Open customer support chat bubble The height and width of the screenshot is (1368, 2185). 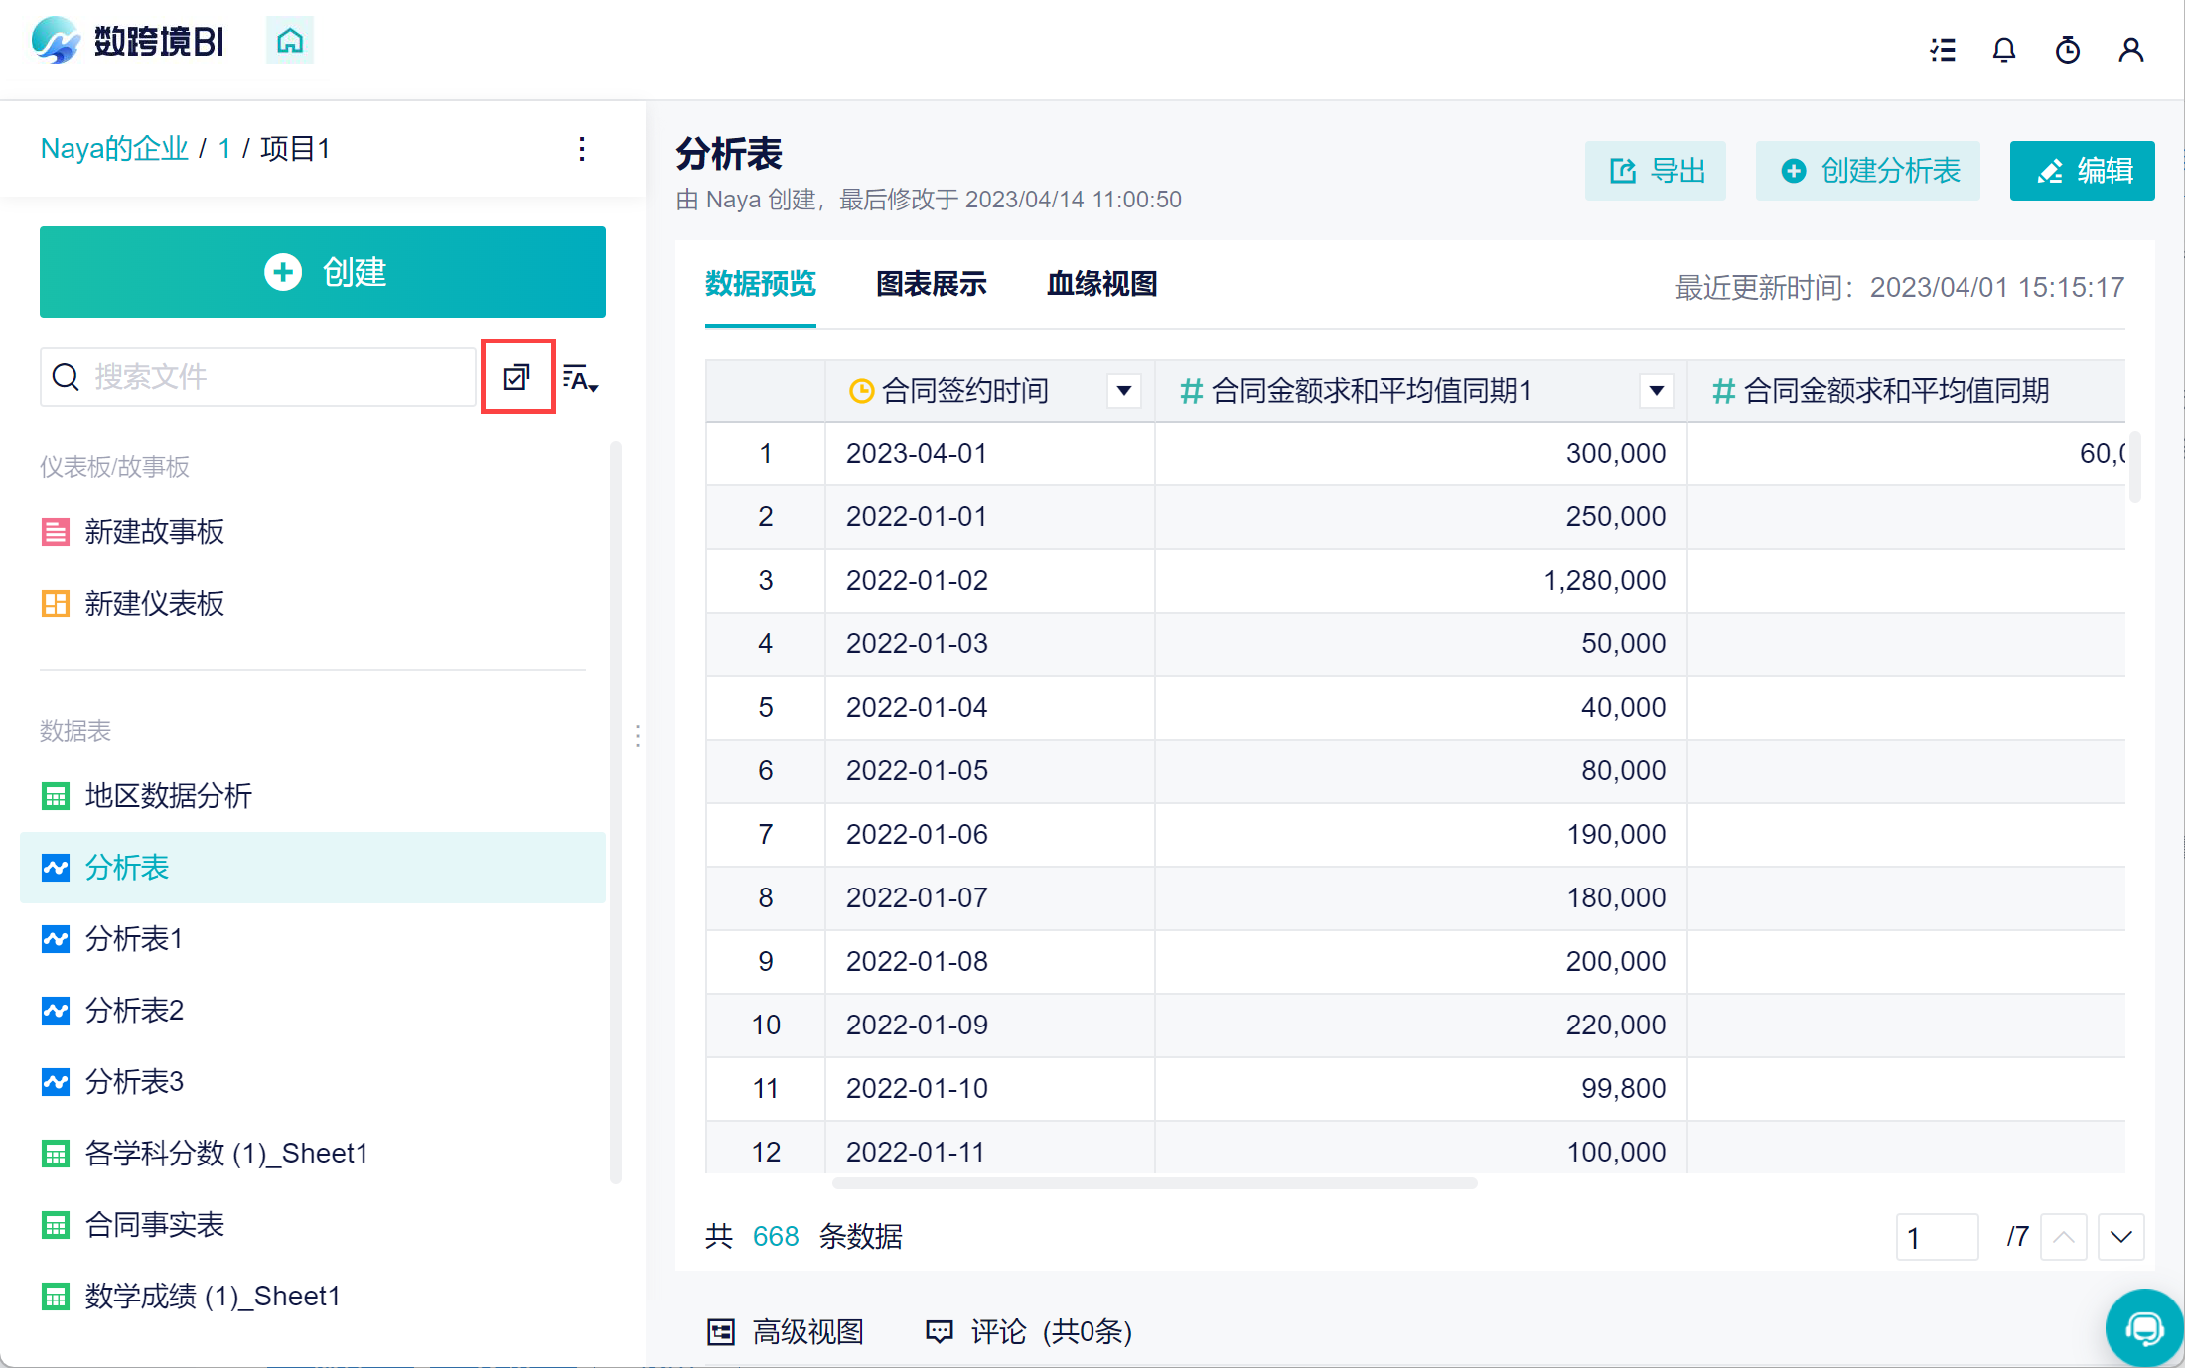(2144, 1327)
